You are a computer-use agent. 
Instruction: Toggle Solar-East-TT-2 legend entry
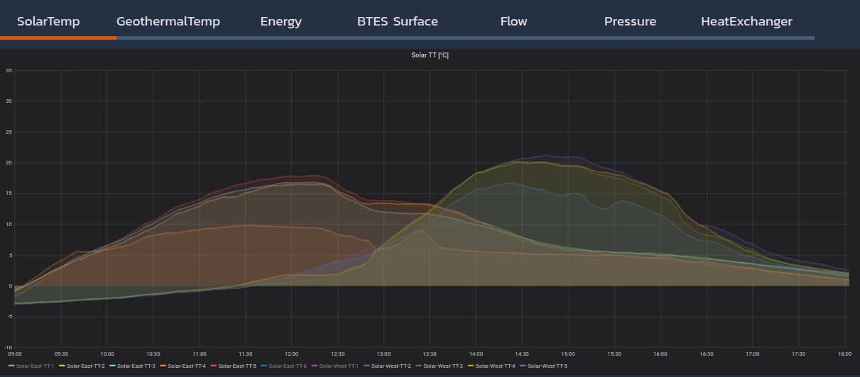pyautogui.click(x=86, y=366)
